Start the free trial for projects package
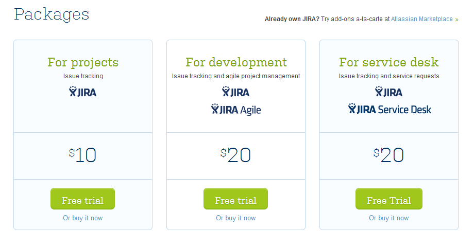The height and width of the screenshot is (245, 474). [82, 199]
